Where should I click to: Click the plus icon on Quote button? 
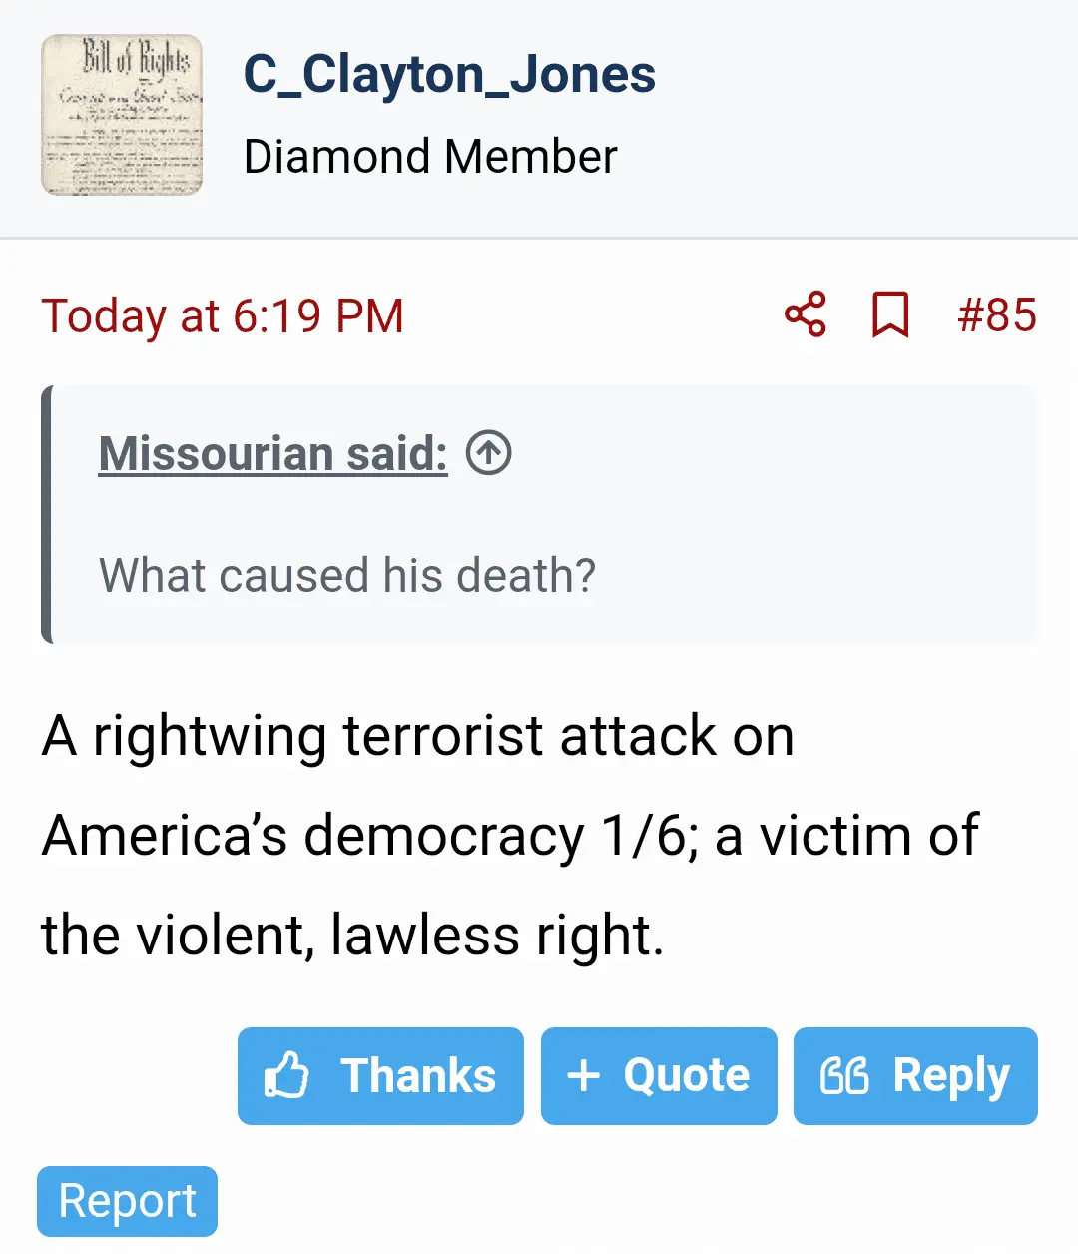tap(583, 1076)
